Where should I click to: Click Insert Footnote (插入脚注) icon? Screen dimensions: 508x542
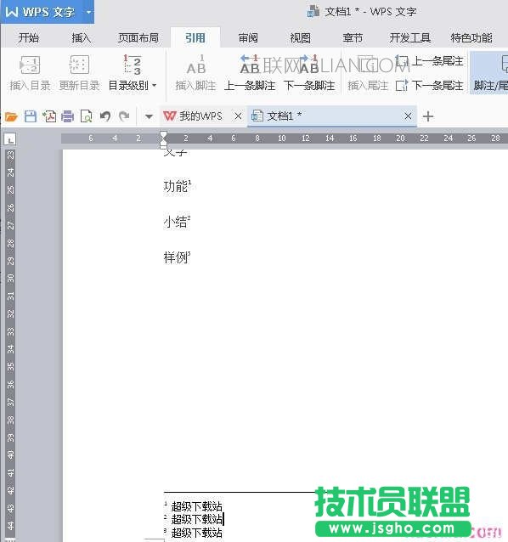click(196, 65)
